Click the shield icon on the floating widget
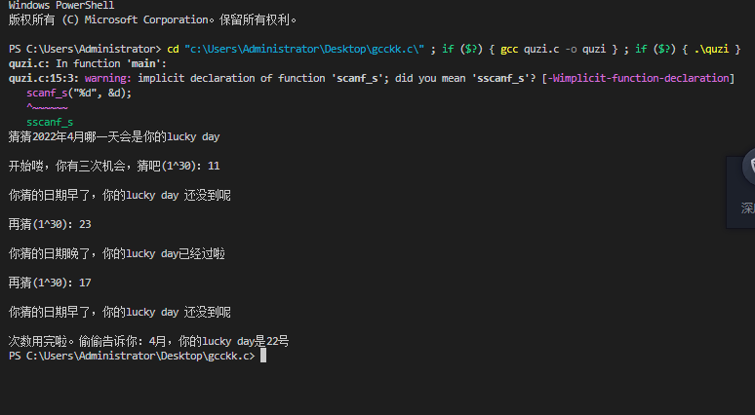The height and width of the screenshot is (415, 755). coord(749,168)
